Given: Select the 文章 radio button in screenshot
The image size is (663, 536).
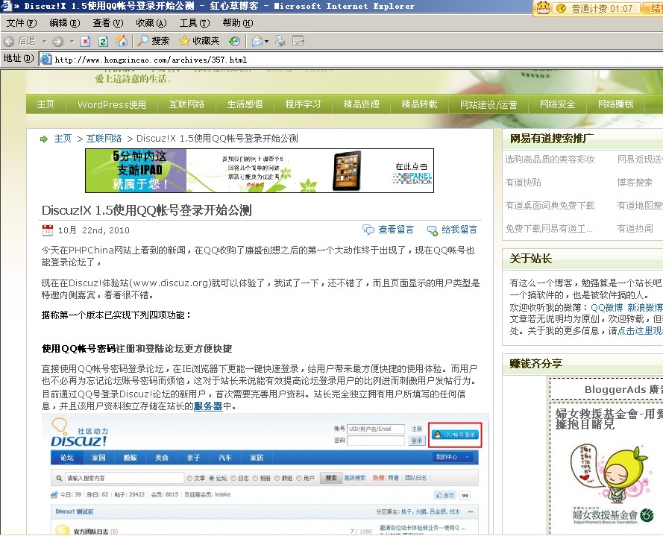Looking at the screenshot, I should 190,478.
